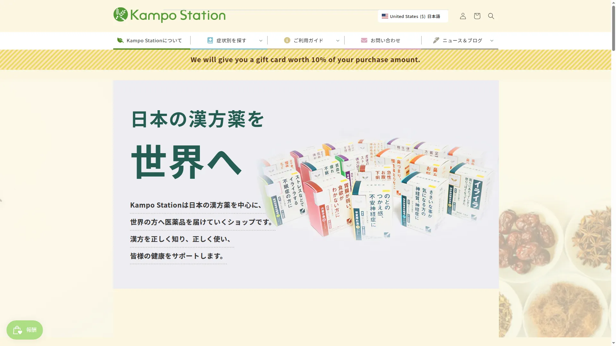Open the ご利用ガイド menu

pyautogui.click(x=306, y=40)
